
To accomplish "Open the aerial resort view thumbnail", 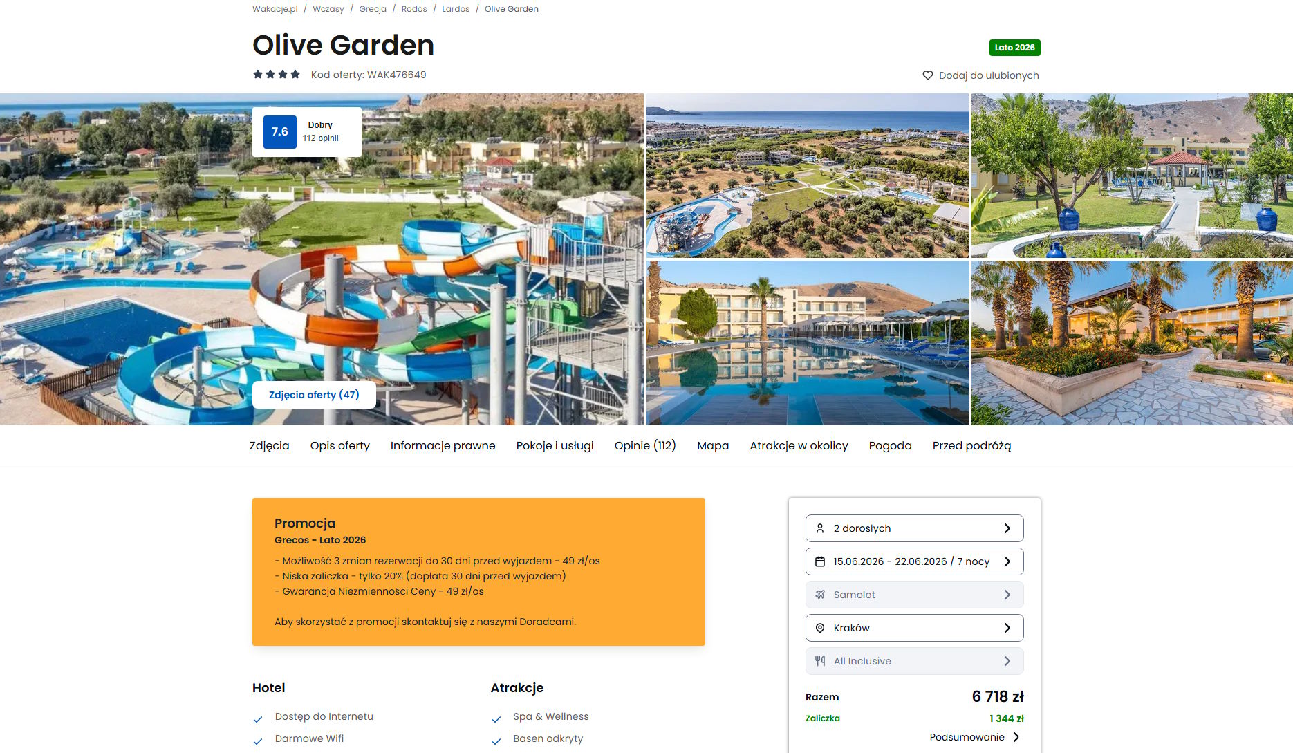I will coord(807,176).
